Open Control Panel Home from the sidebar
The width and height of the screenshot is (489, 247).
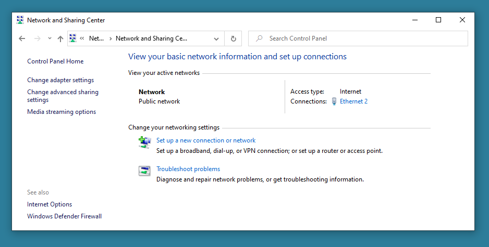[55, 61]
